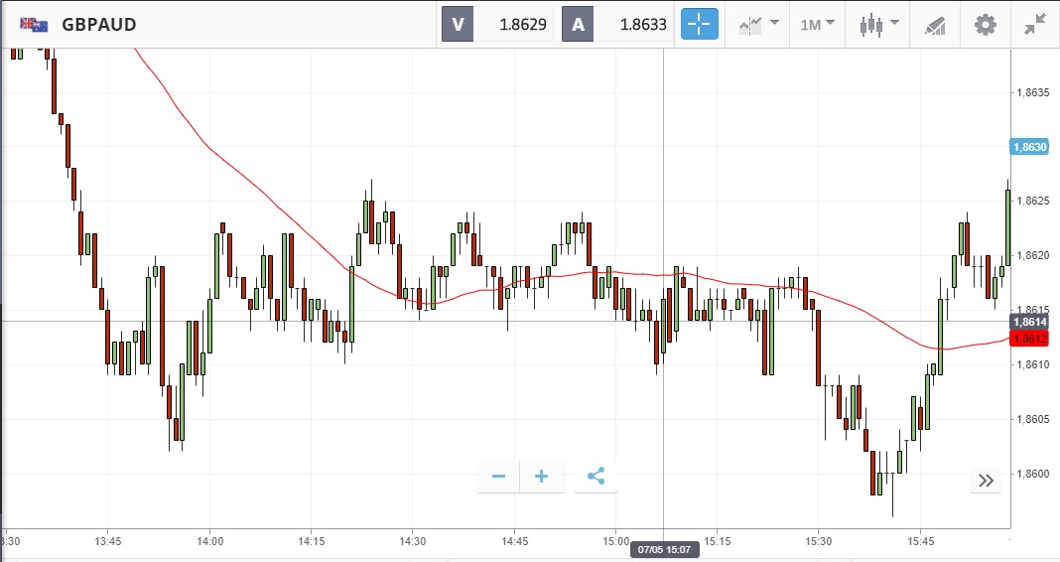
Task: Zoom in with the plus button
Action: tap(542, 477)
